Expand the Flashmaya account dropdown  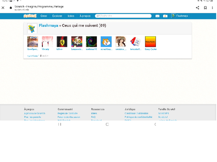click(180, 16)
